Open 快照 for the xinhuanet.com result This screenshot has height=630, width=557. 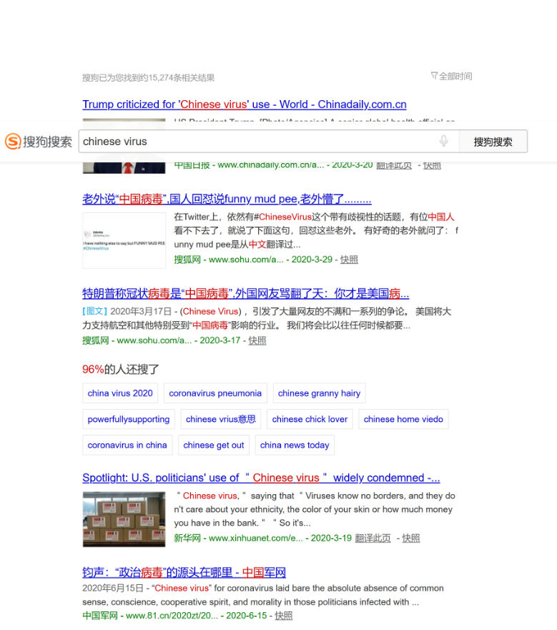(x=410, y=538)
